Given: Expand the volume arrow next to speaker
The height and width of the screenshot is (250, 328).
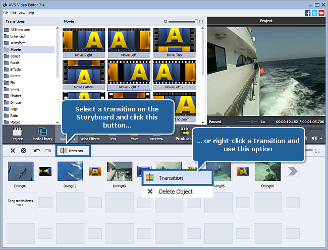Looking at the screenshot, I should [x=321, y=138].
